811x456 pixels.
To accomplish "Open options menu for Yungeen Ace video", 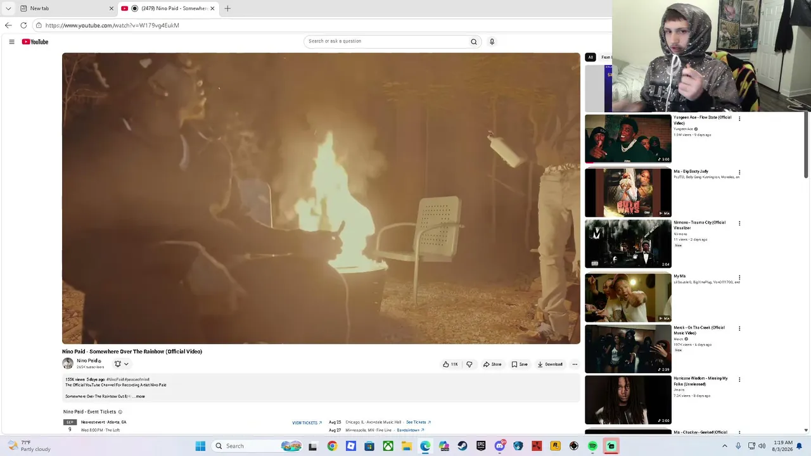I will [739, 118].
